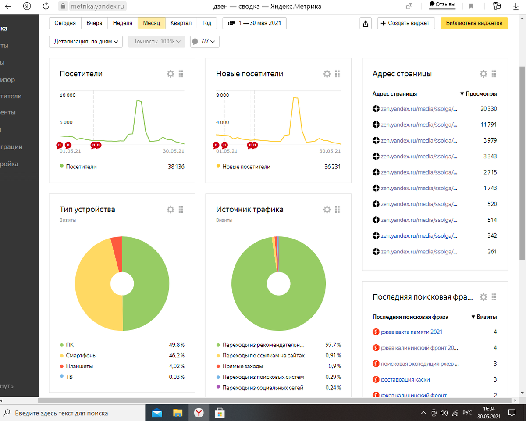Open gear settings of Адрес страницы widget
The height and width of the screenshot is (421, 526).
coord(483,74)
